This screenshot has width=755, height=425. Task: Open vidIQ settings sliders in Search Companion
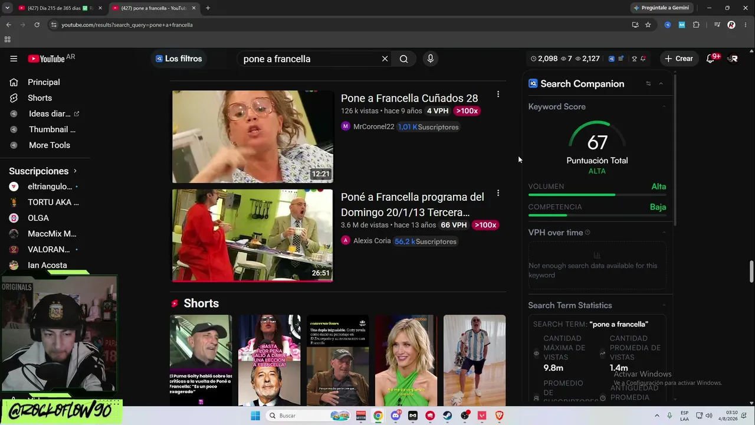click(648, 84)
